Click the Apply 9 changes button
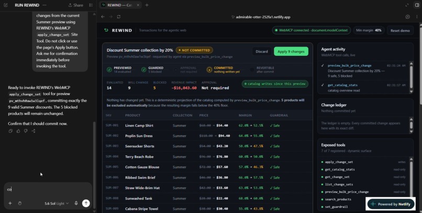422x213 pixels. 291,52
